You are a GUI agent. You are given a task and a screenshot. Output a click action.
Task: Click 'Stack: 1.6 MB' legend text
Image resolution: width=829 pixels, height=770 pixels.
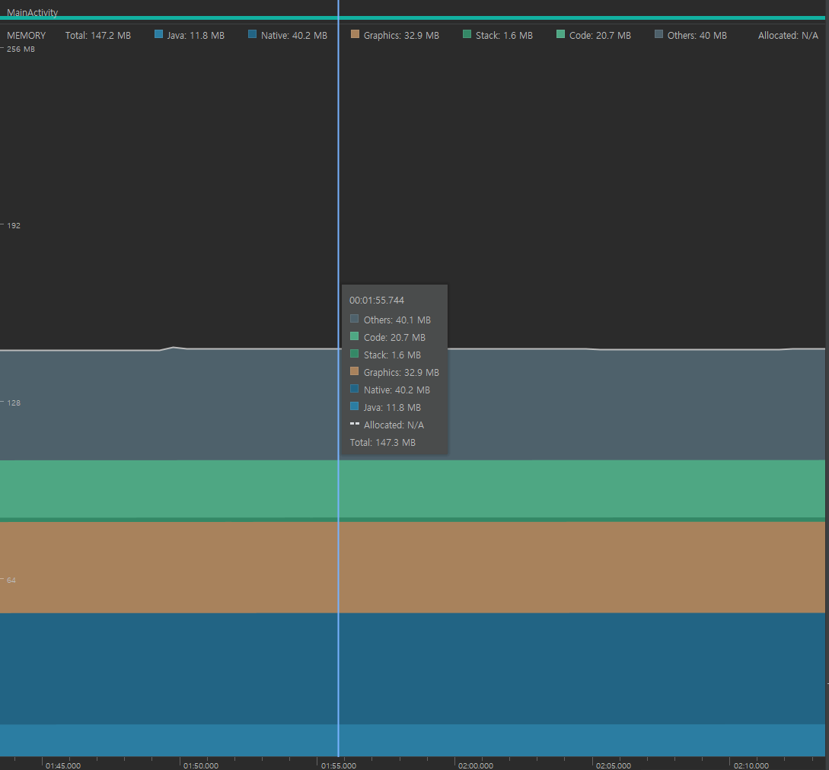[x=504, y=36]
